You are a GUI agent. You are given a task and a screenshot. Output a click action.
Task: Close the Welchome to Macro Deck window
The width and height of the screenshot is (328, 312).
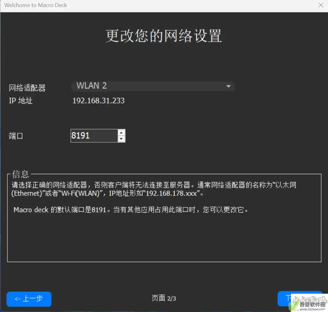(x=320, y=5)
